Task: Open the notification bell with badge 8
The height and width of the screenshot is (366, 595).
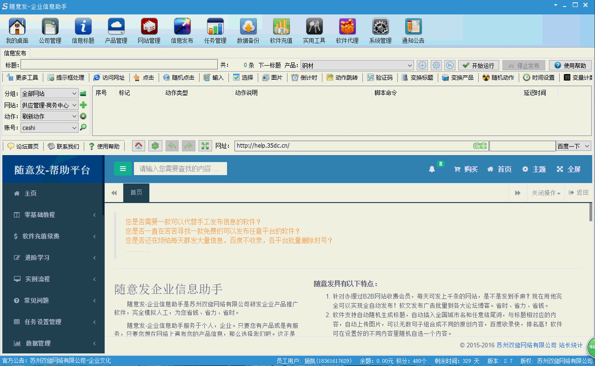Action: 432,169
